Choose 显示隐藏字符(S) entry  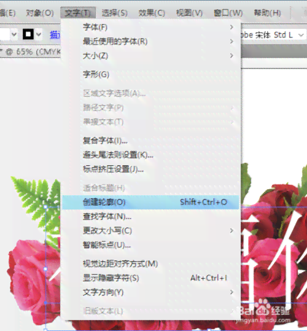[150, 278]
